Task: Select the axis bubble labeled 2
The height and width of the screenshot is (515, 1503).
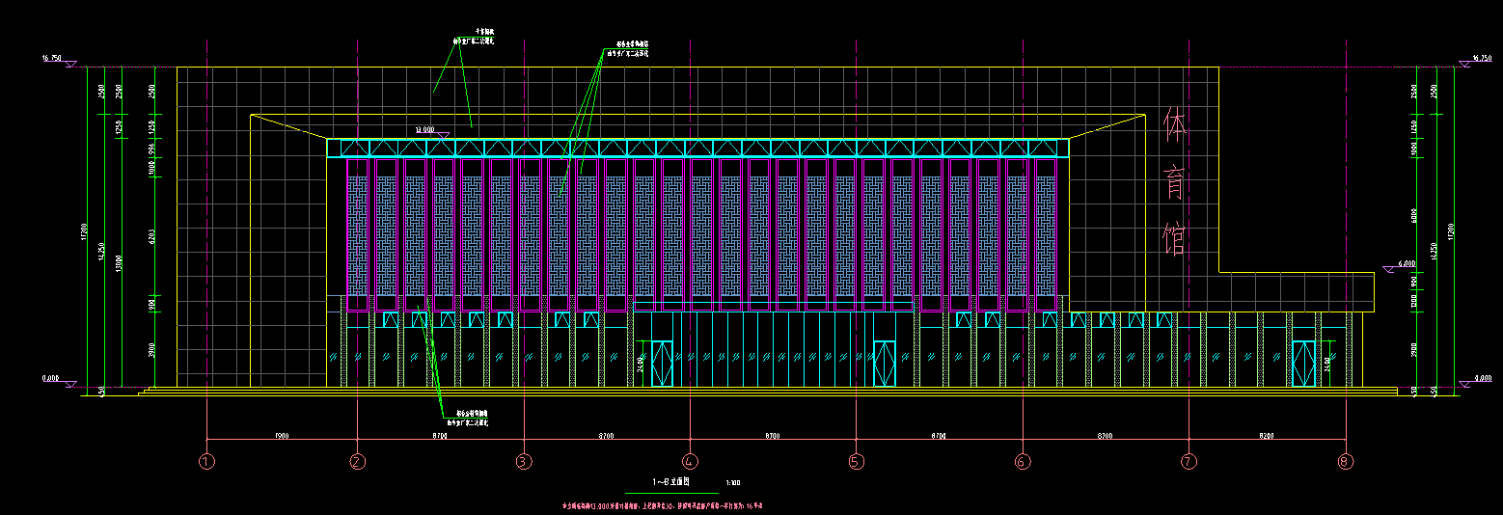Action: point(358,462)
